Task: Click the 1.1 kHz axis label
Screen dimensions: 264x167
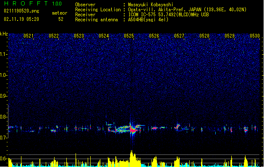Action: point(4,54)
